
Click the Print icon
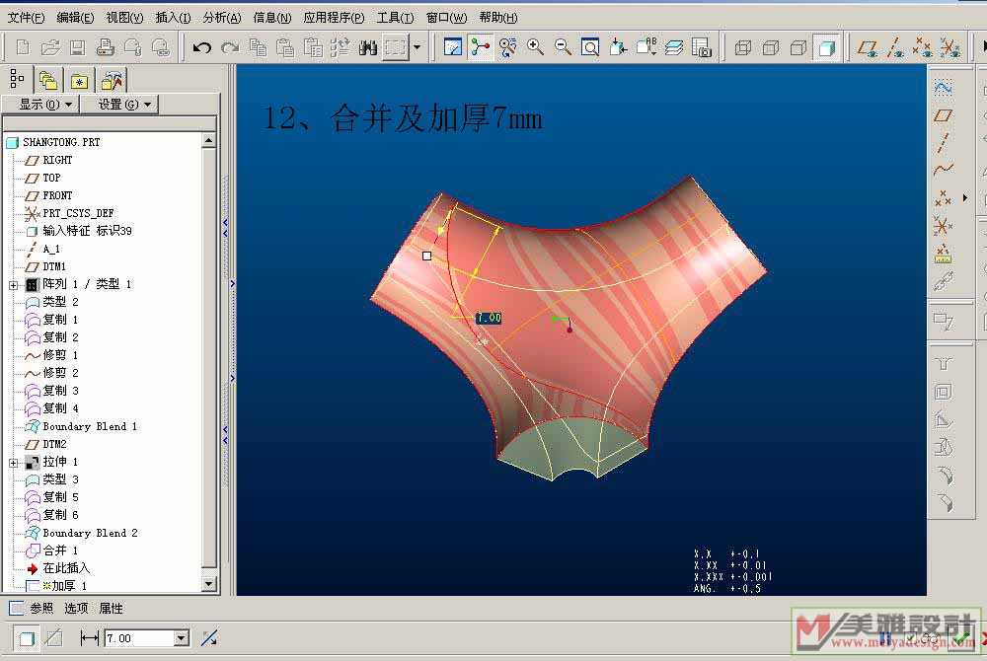106,47
